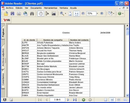Viewport: 130px width, 103px height.
Task: Switch to Continuous Facing layout
Action: click(119, 100)
